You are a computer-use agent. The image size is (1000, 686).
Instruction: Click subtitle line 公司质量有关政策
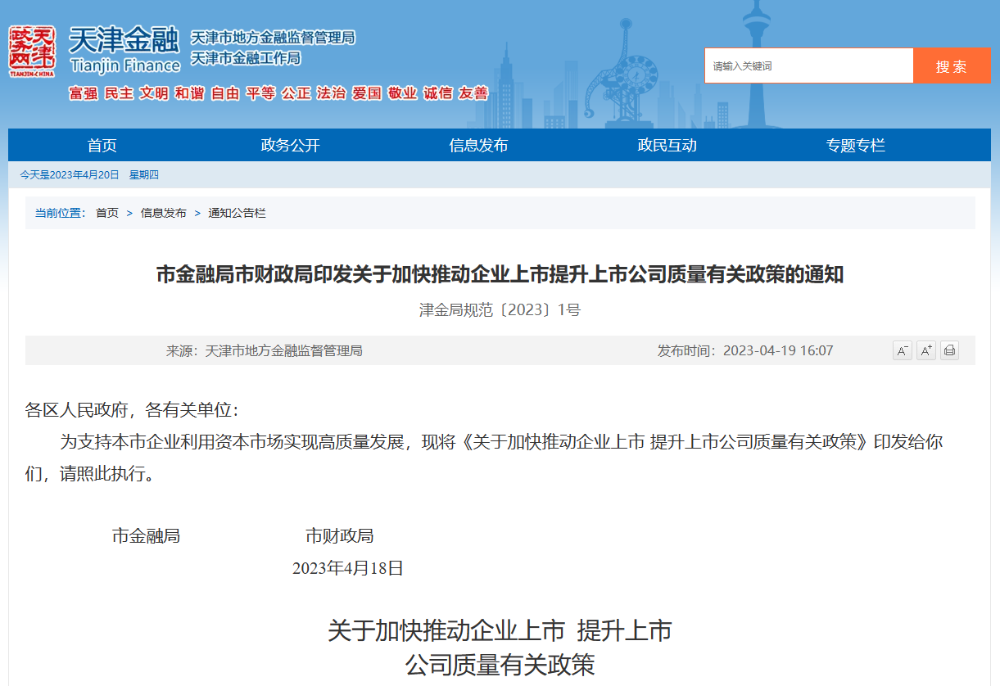coord(500,664)
